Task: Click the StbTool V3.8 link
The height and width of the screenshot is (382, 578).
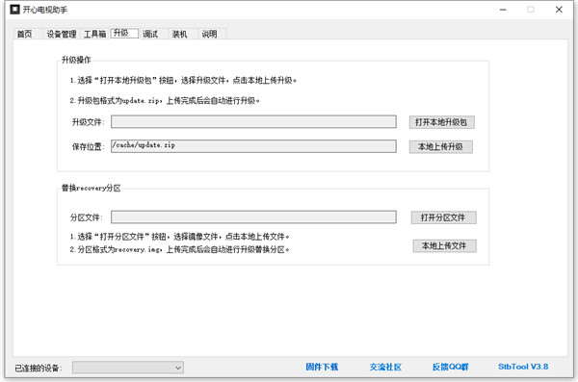Action: point(523,367)
